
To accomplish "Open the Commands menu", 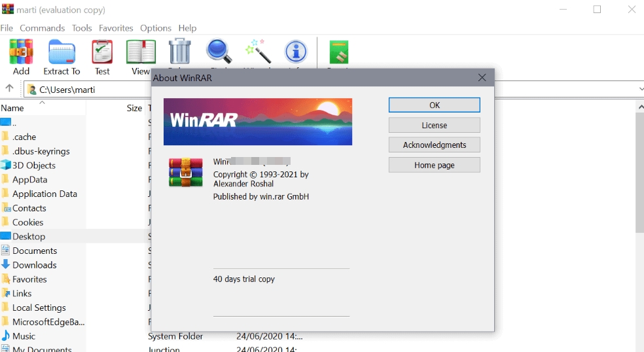I will (x=43, y=28).
